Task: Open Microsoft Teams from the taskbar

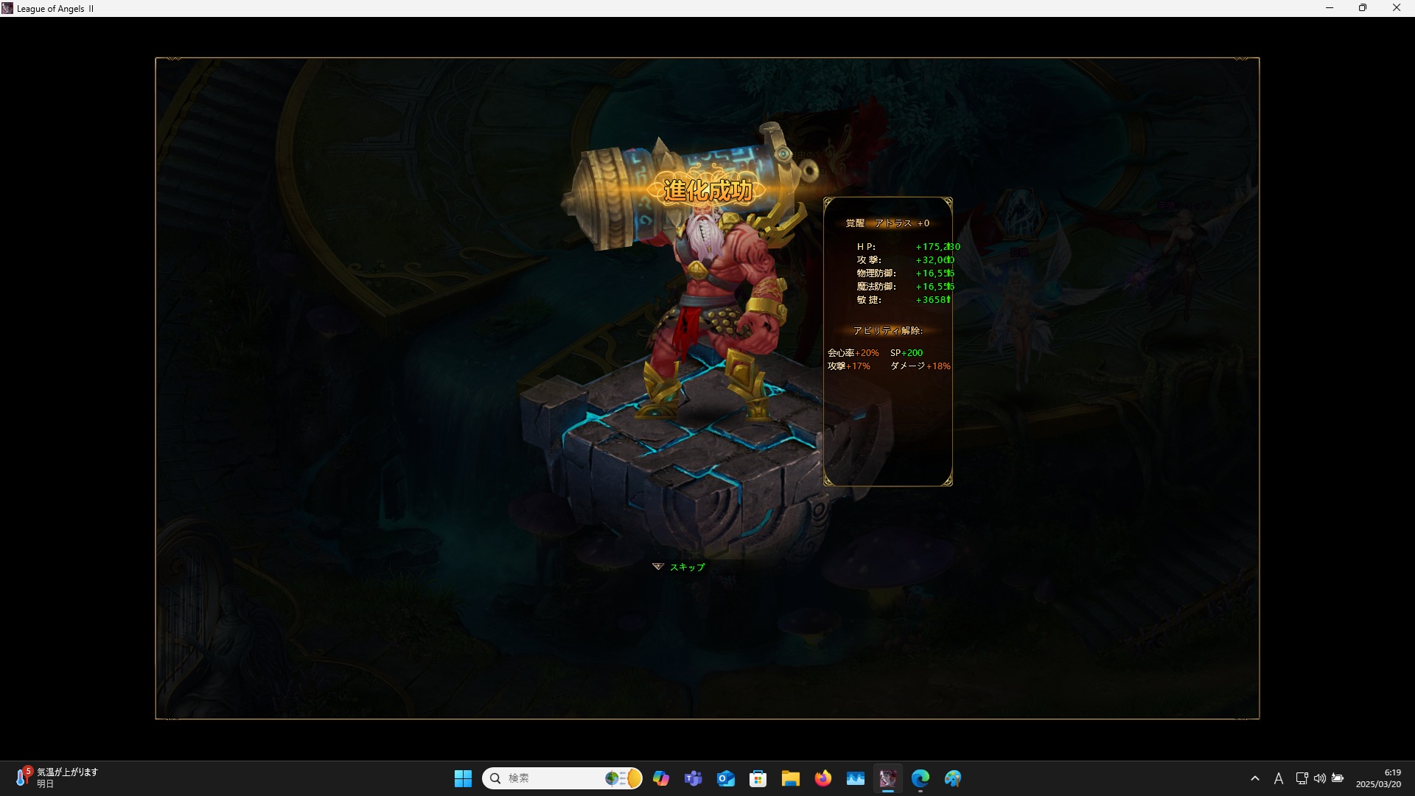Action: pos(693,778)
